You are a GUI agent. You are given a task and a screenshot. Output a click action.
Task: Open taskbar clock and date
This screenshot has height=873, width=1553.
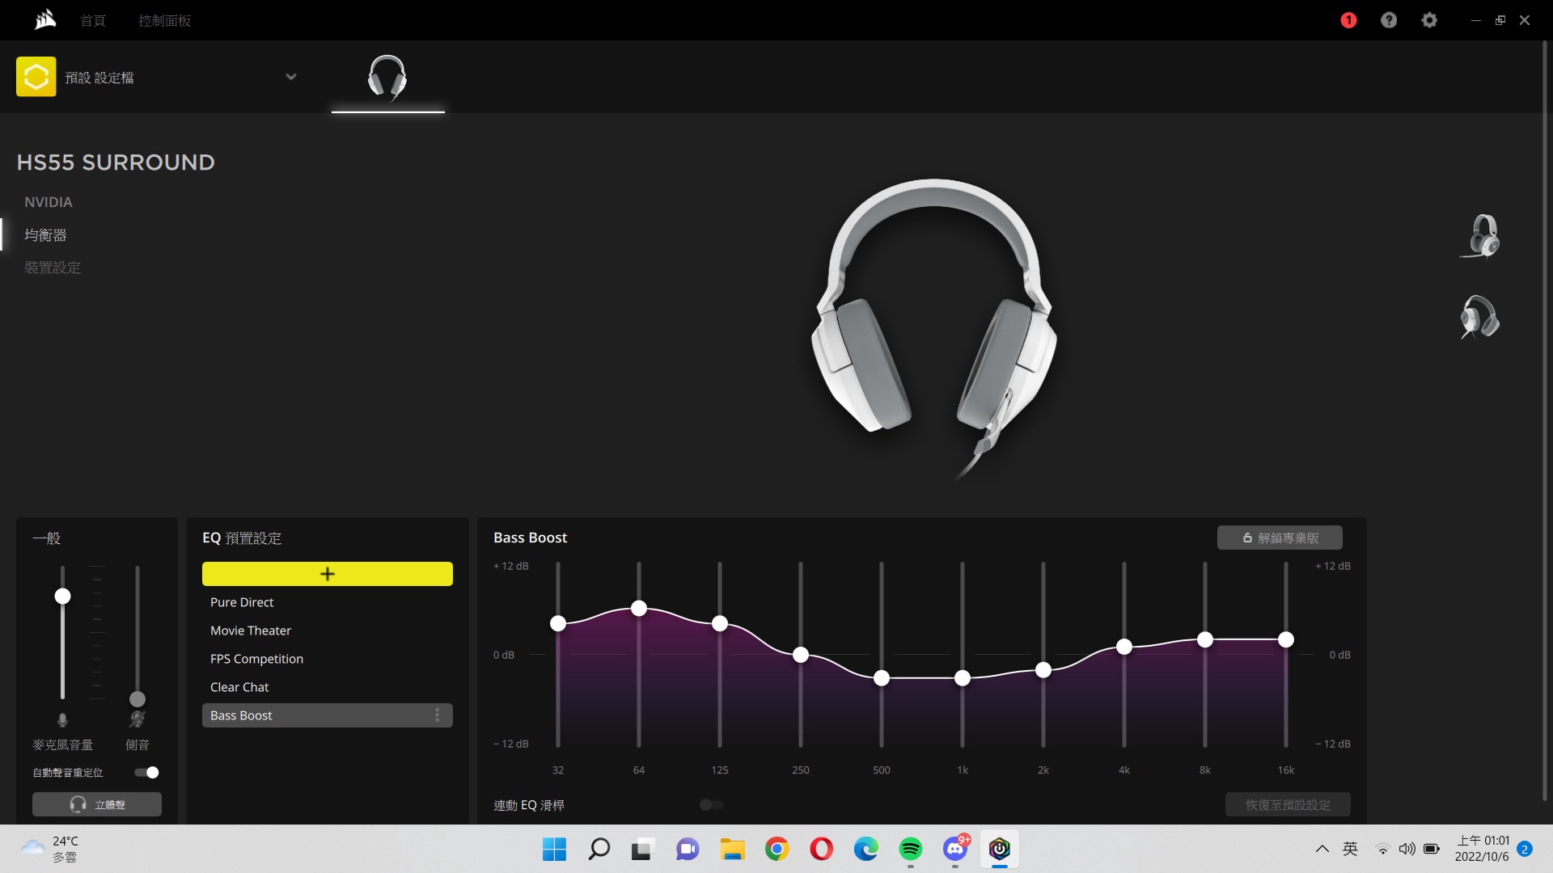1482,849
